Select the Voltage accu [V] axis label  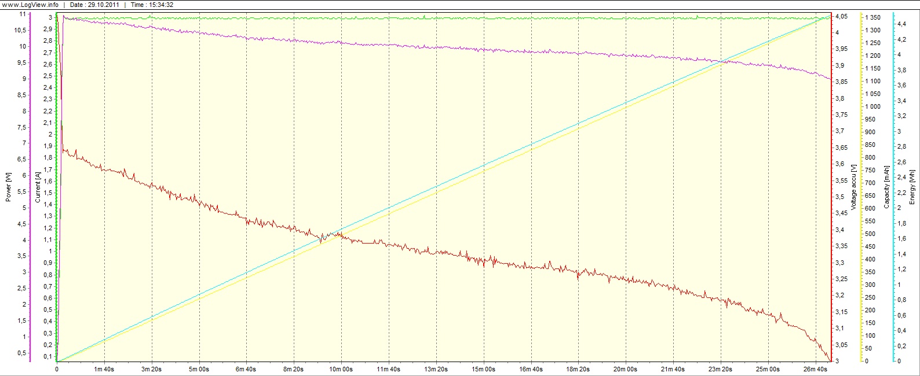coord(853,187)
